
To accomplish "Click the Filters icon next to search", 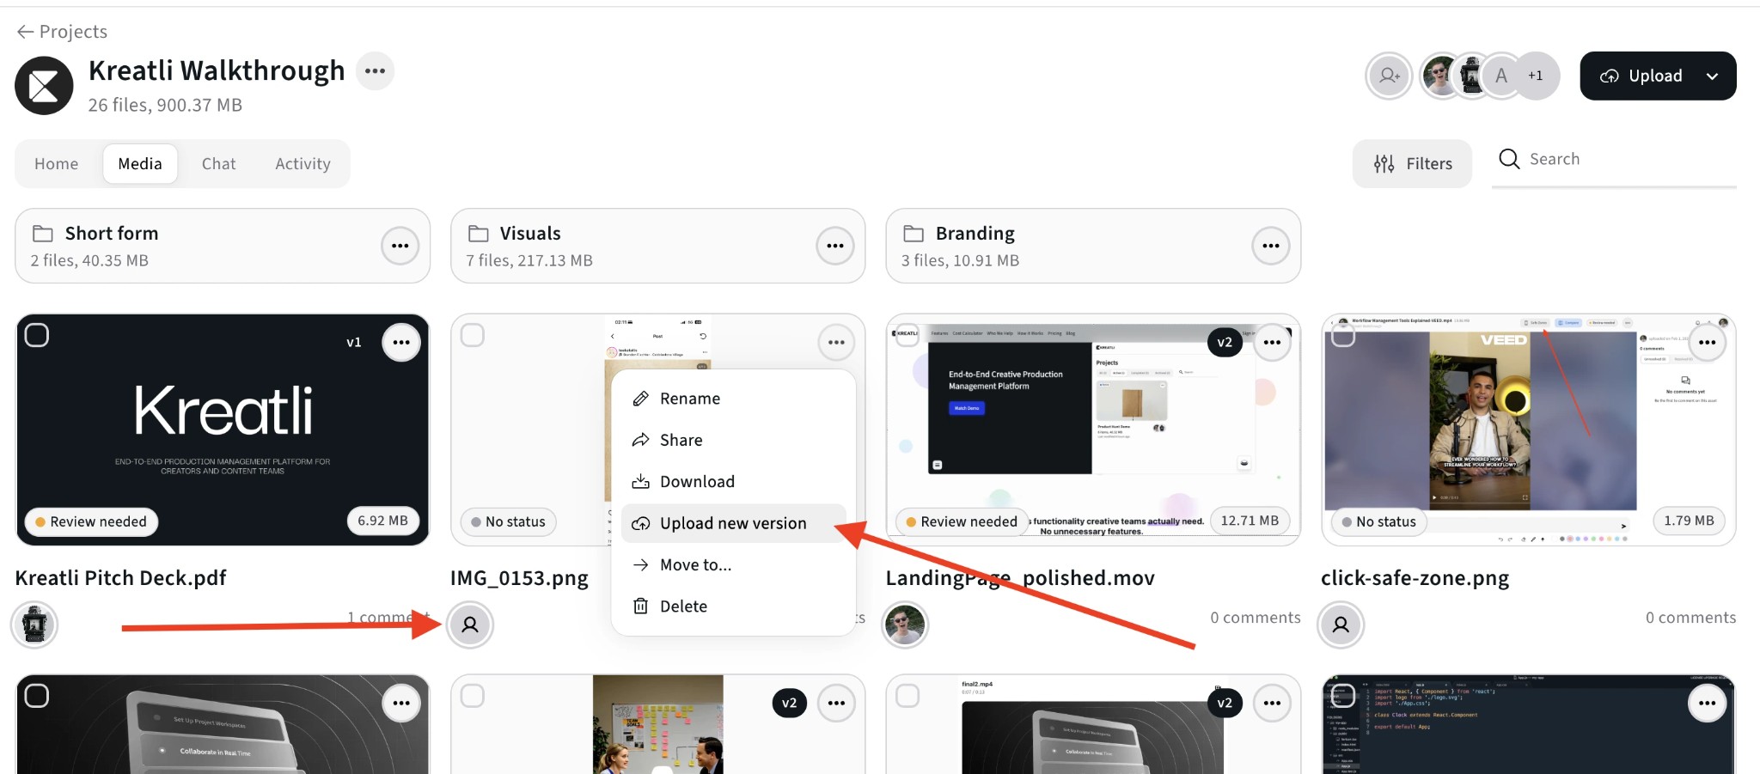I will (1384, 163).
